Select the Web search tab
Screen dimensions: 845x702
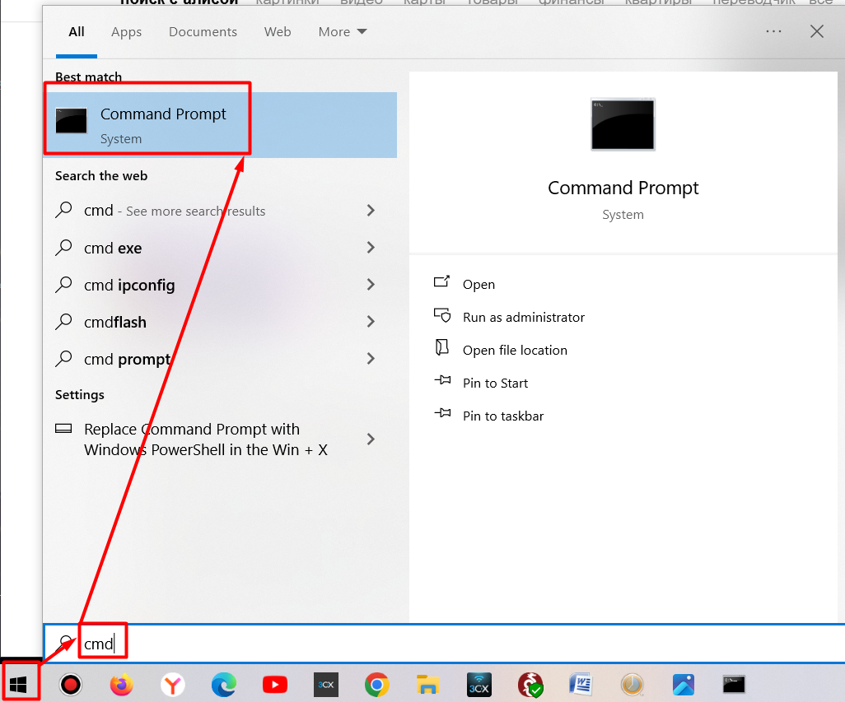278,32
